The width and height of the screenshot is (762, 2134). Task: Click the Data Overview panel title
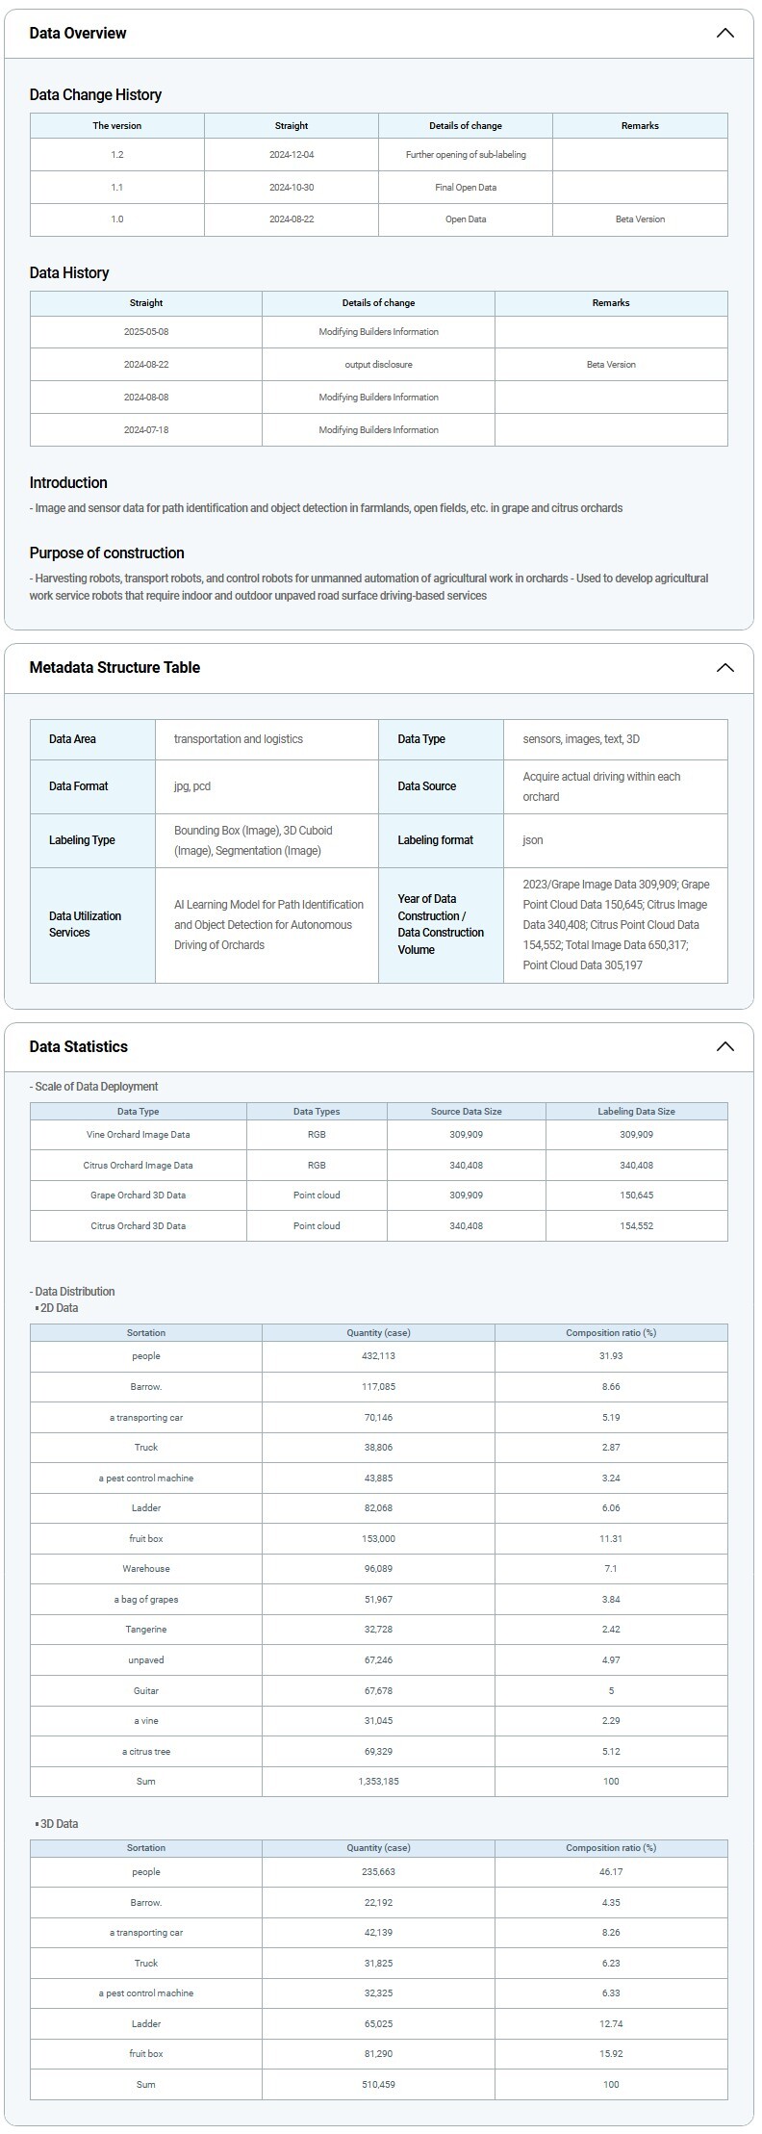pyautogui.click(x=78, y=34)
